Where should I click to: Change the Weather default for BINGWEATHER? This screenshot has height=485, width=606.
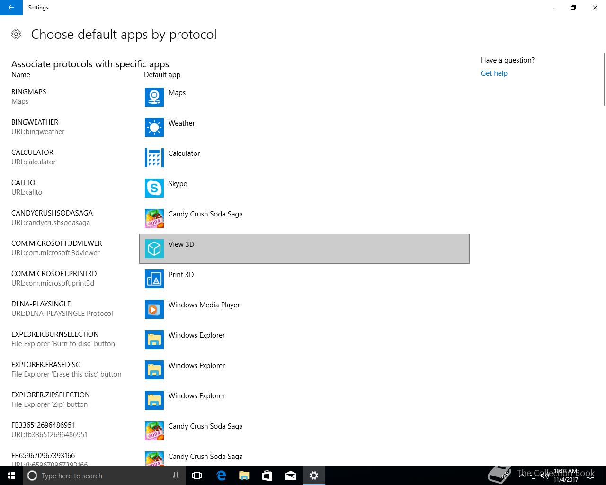tap(304, 127)
